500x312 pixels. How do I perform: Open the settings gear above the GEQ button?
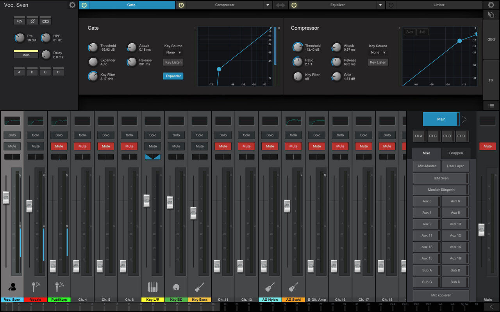tap(491, 5)
